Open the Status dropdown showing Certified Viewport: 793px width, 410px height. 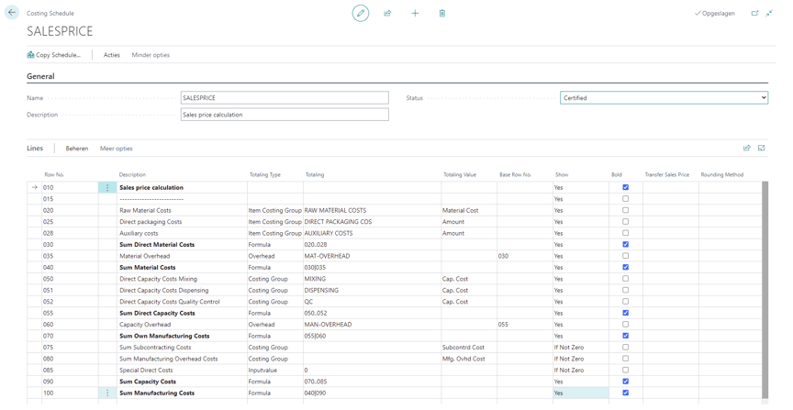[x=664, y=97]
